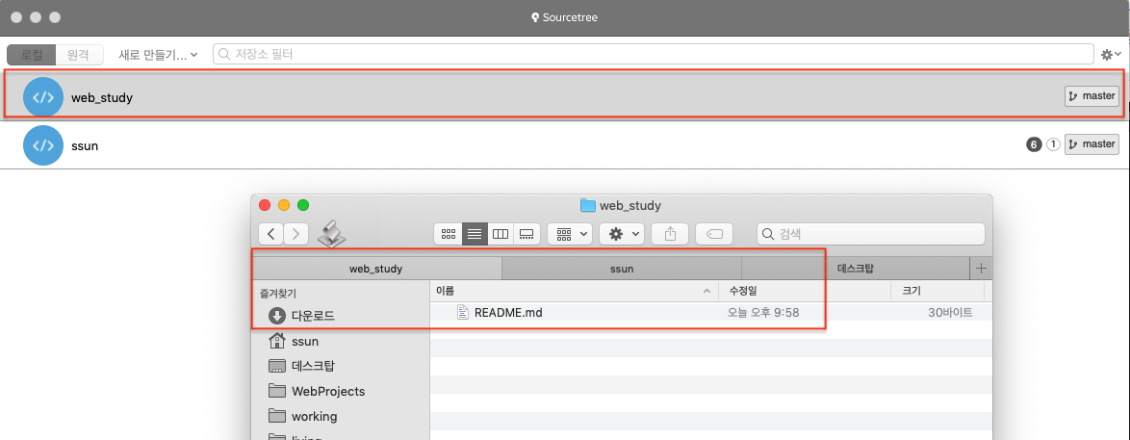Click the ssun repository icon
This screenshot has height=440, width=1130.
(x=44, y=145)
